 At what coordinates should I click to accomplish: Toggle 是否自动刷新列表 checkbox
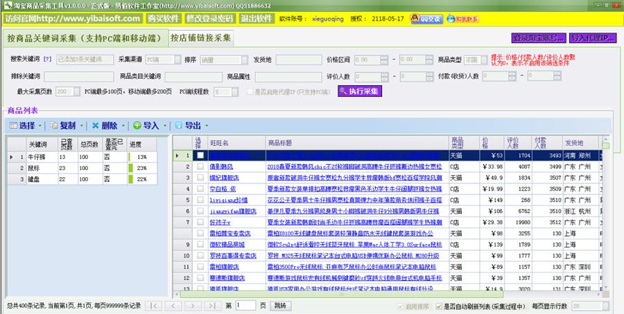pyautogui.click(x=439, y=306)
